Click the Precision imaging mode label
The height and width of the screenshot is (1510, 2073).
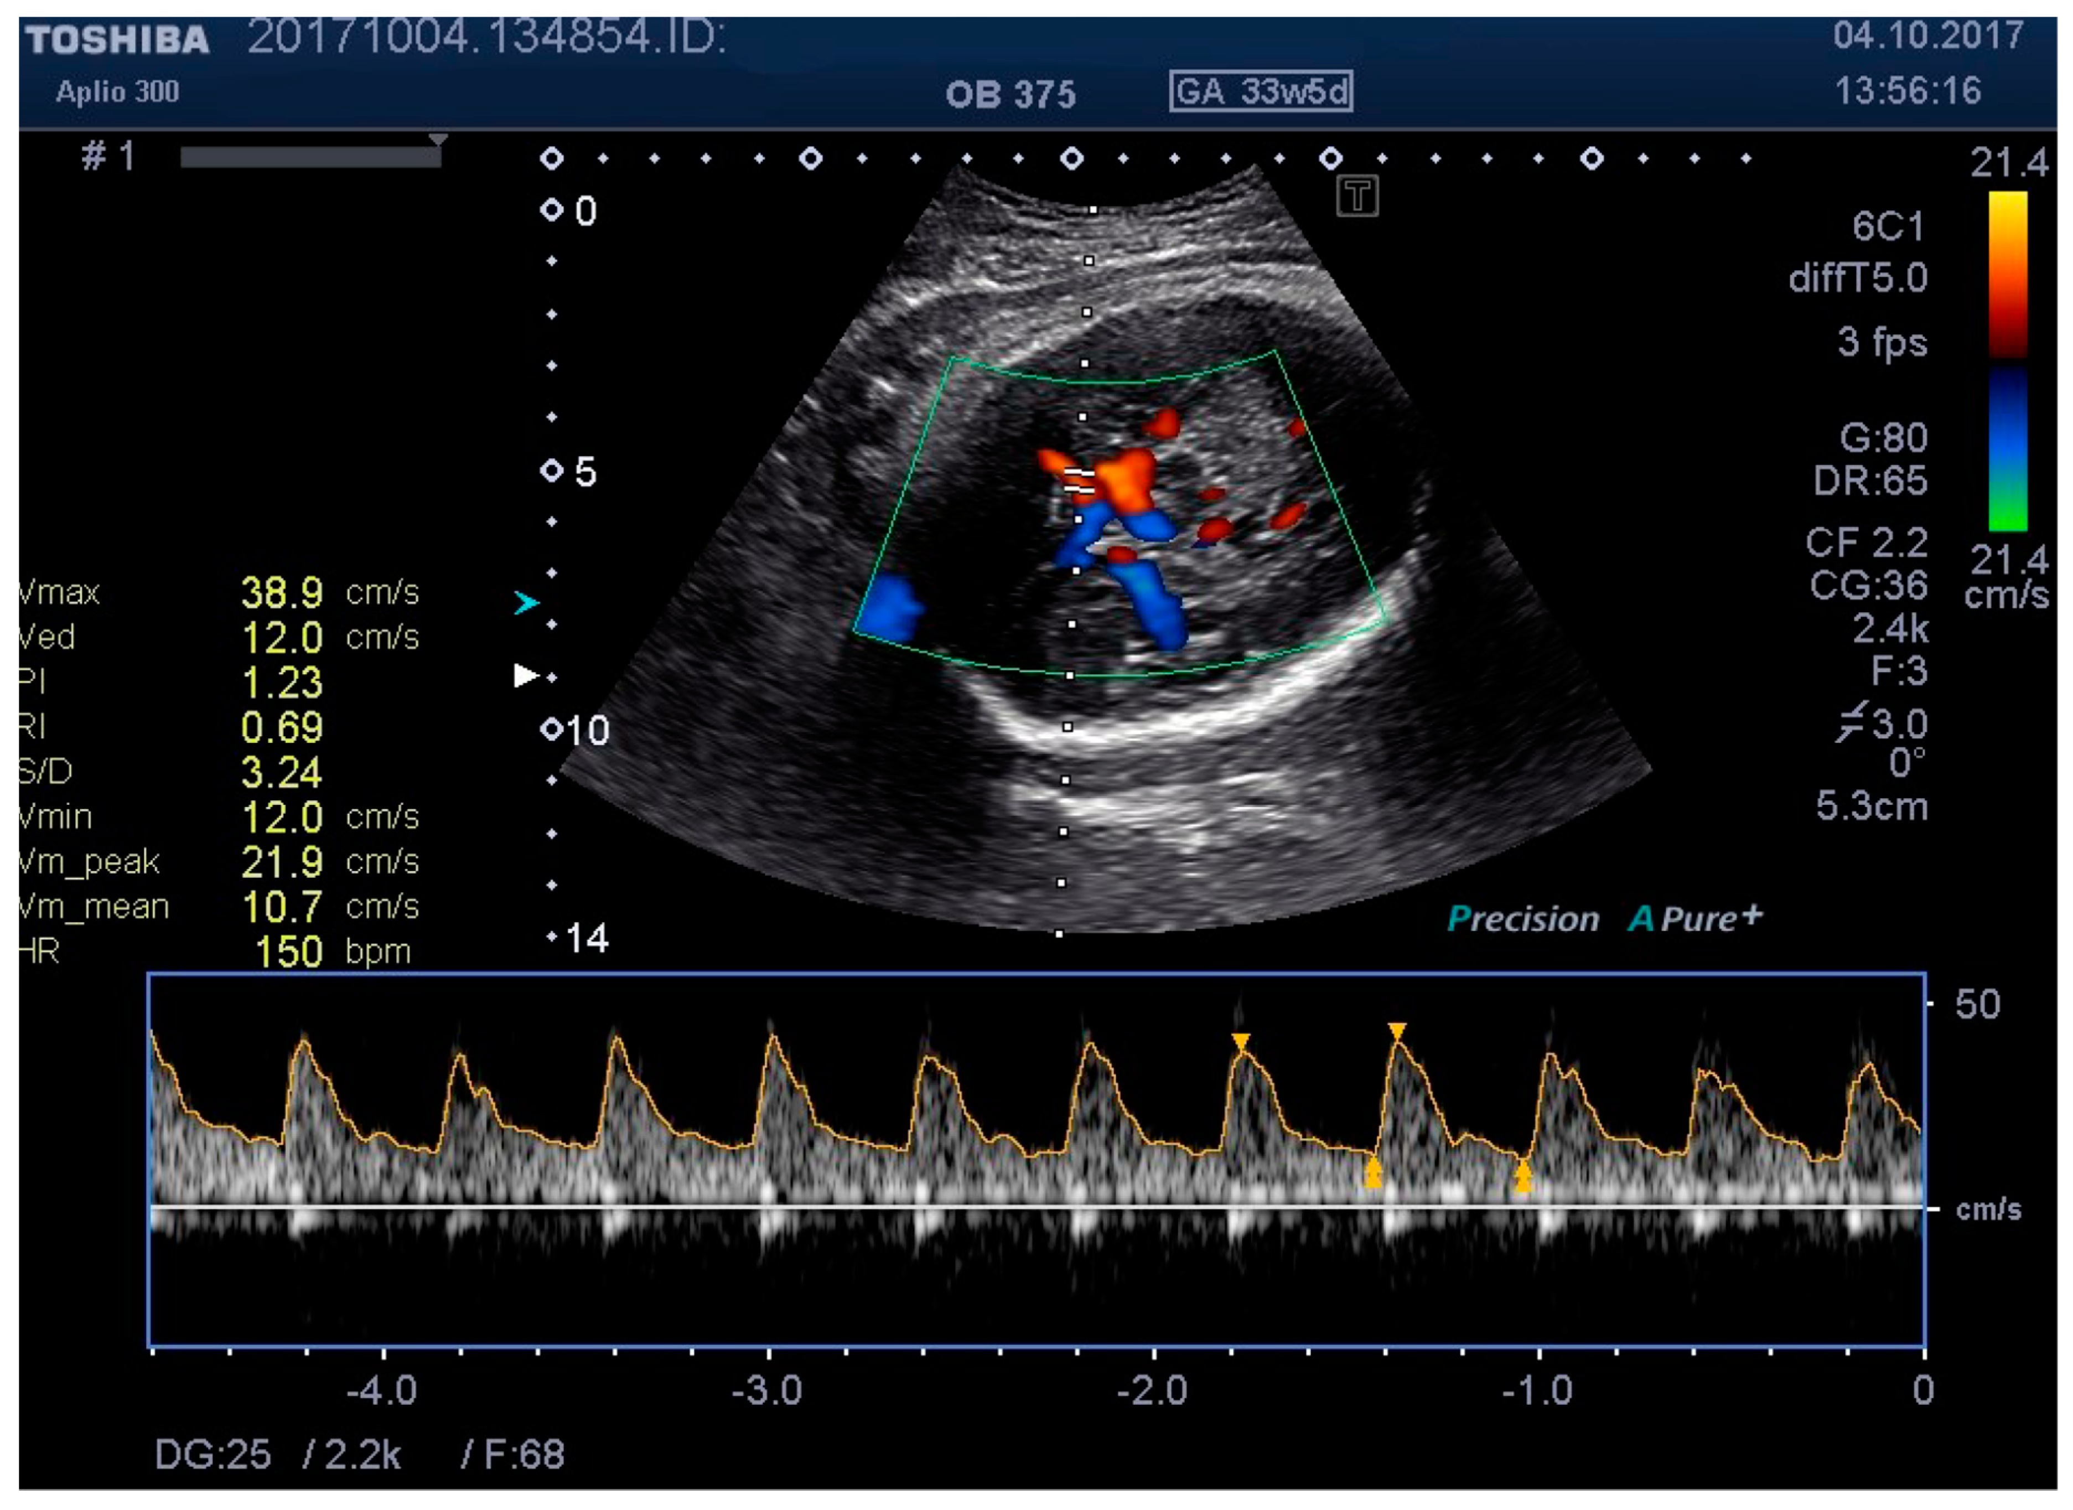pos(1523,919)
